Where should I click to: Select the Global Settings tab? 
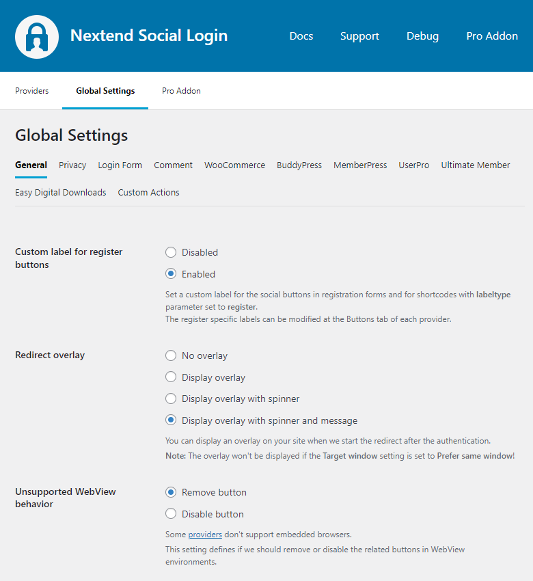point(105,91)
